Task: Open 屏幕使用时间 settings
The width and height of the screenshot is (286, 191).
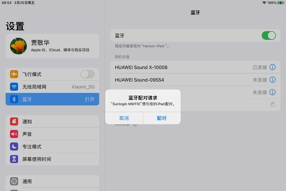Action: pyautogui.click(x=52, y=159)
